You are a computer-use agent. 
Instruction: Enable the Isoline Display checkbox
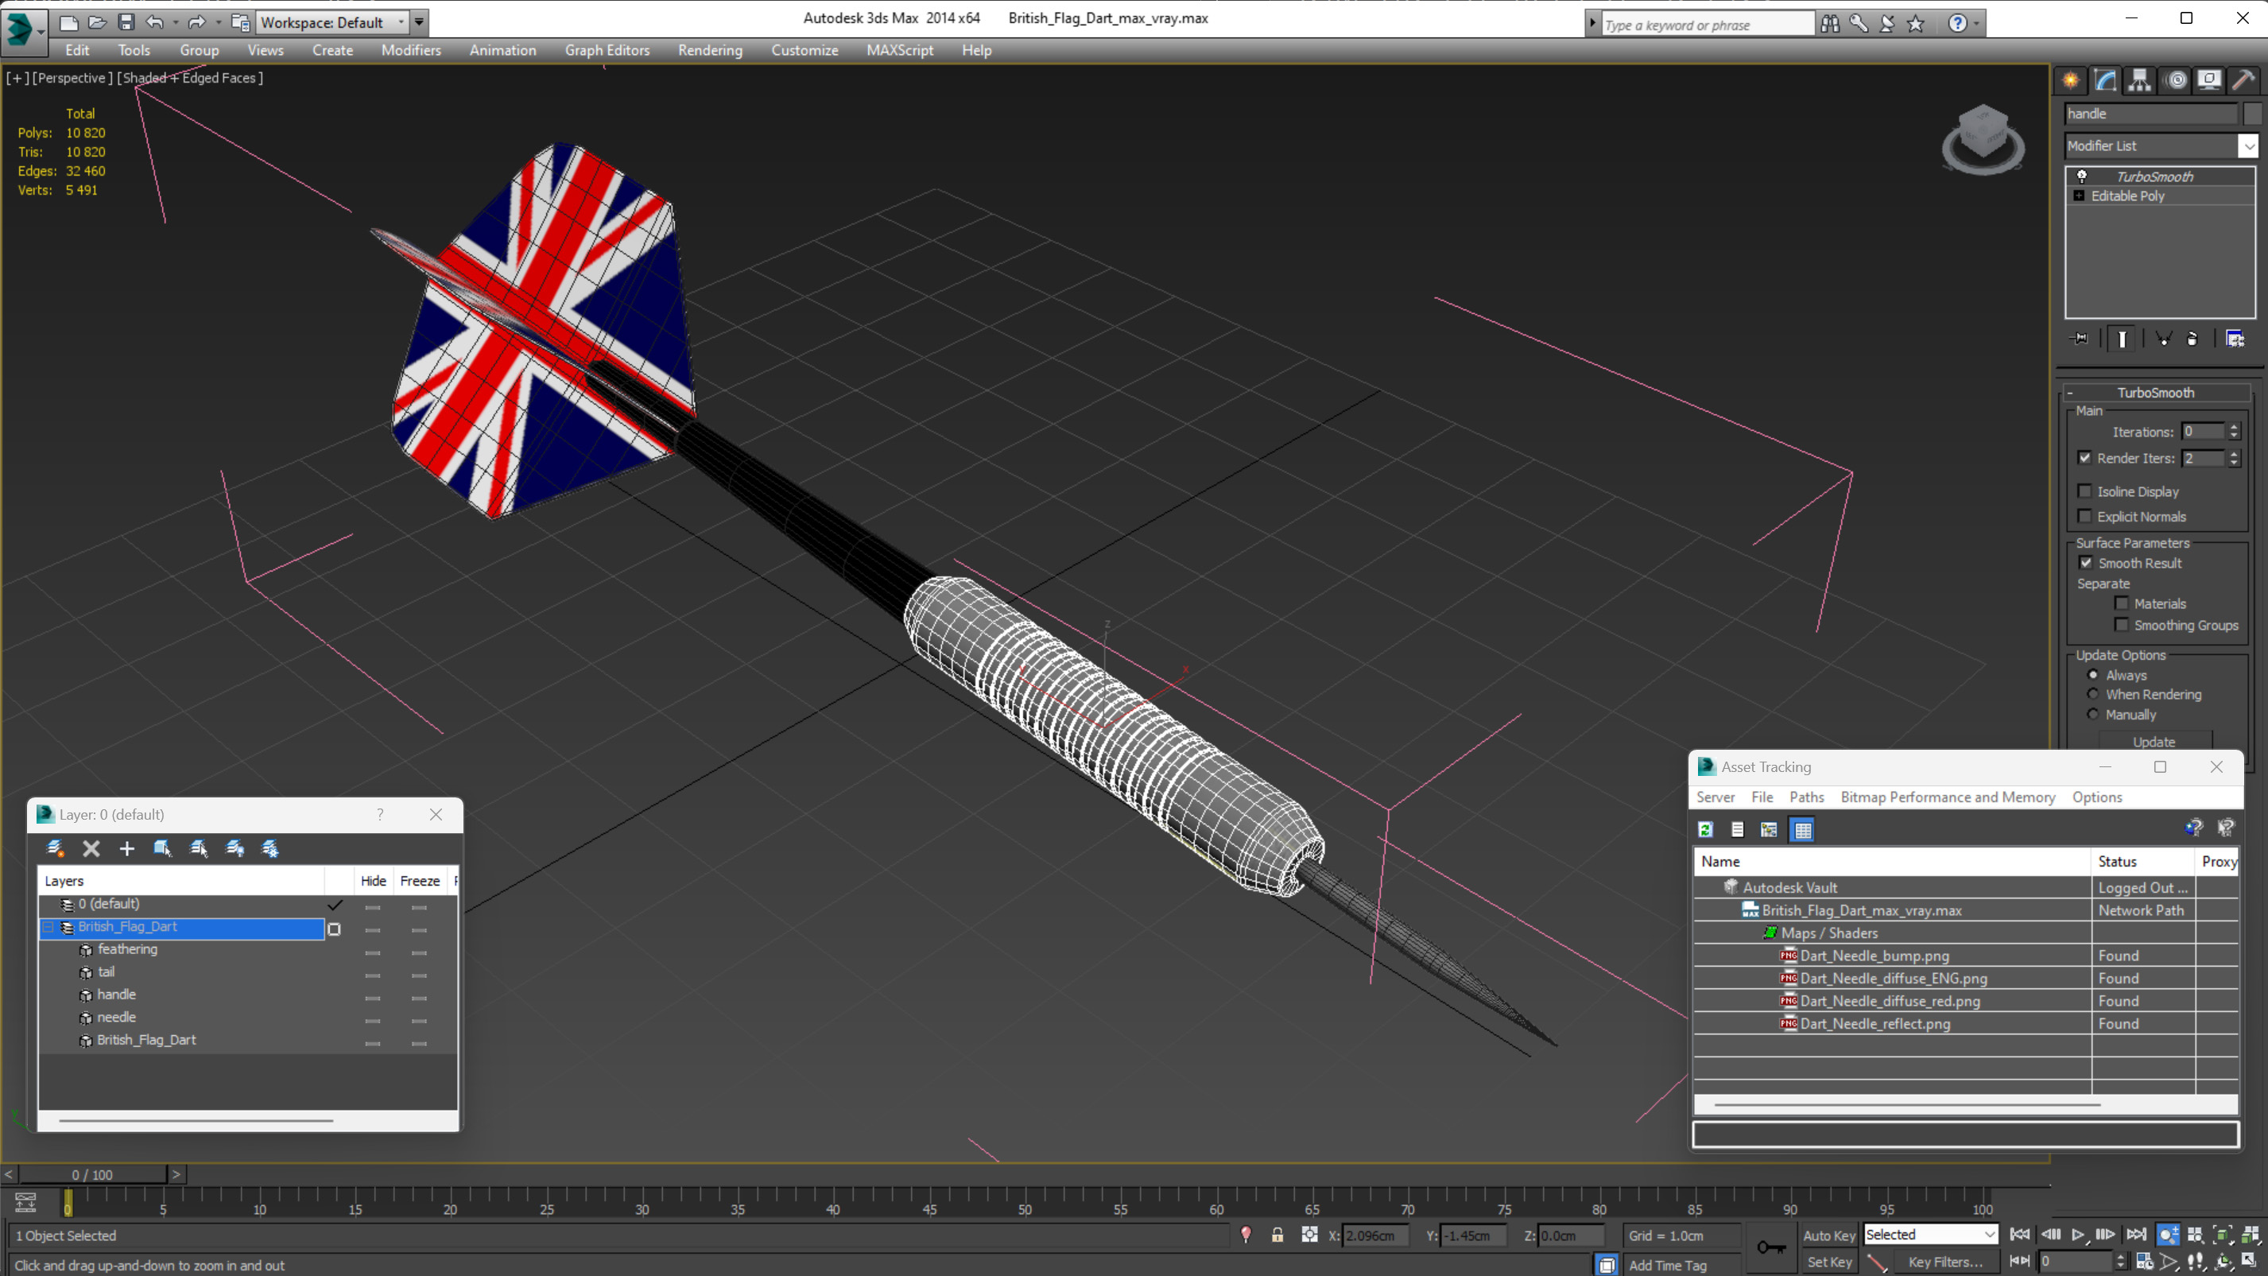pos(2085,491)
